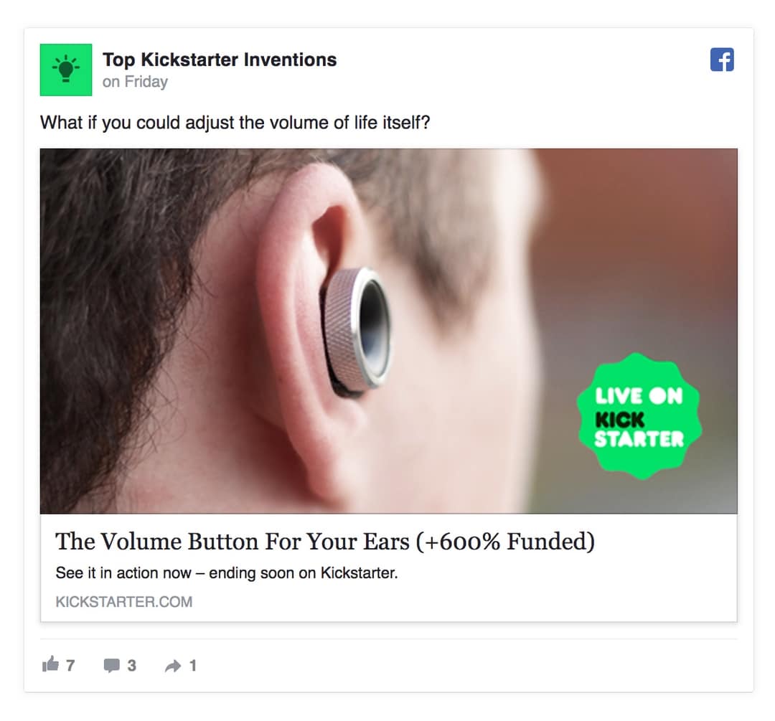Viewport: 775px width, 721px height.
Task: Click the Facebook logo icon
Action: (x=722, y=60)
